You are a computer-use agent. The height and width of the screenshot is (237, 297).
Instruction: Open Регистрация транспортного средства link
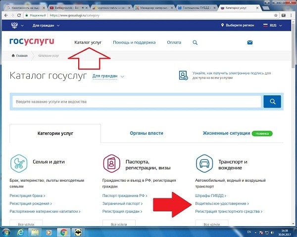(229, 211)
